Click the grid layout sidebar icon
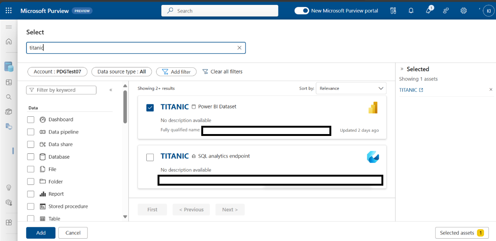 click(x=9, y=82)
